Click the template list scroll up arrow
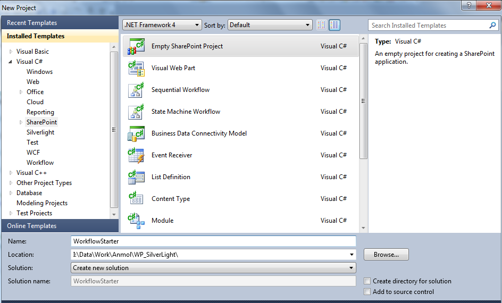The image size is (502, 303). pyautogui.click(x=363, y=38)
